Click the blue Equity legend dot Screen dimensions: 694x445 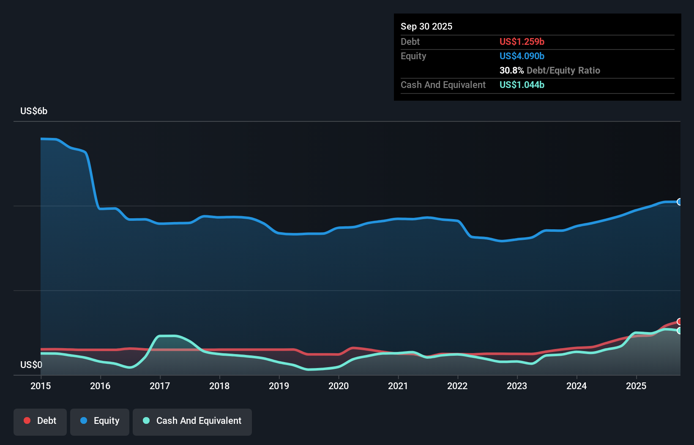click(x=85, y=421)
